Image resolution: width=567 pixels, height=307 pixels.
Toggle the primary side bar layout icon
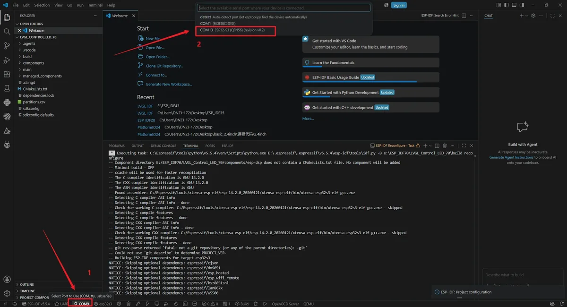point(506,5)
